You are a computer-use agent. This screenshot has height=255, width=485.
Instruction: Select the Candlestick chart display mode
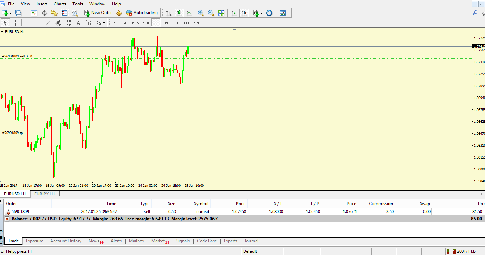[179, 13]
